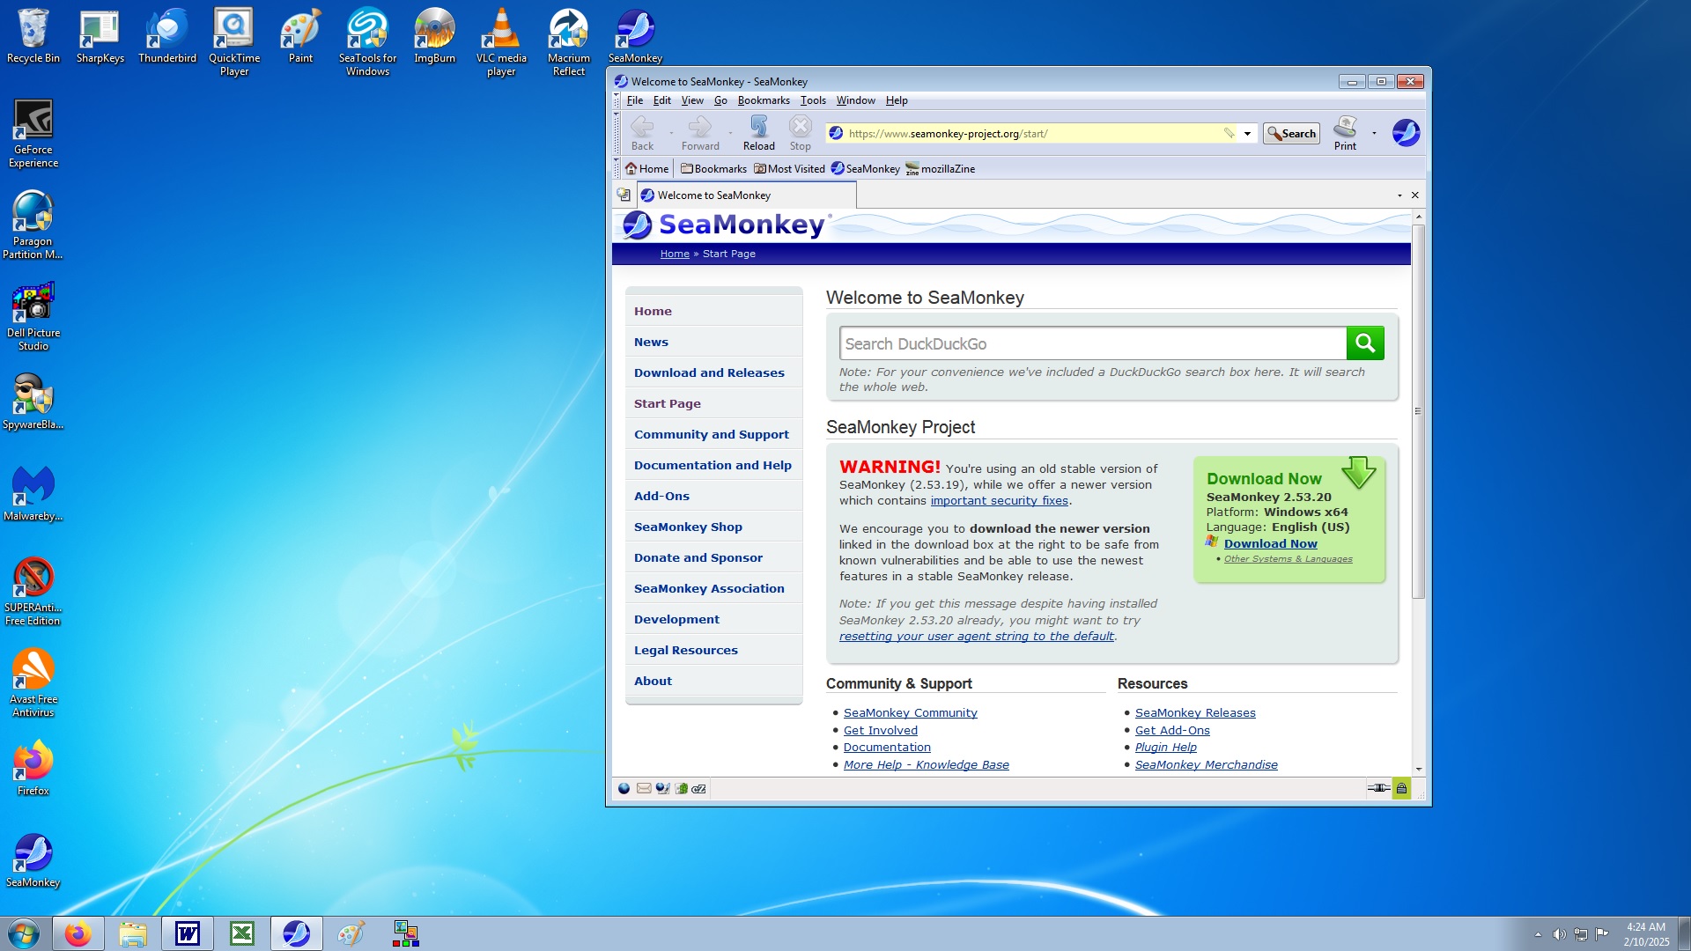Click the scrollbar down arrow
Viewport: 1691px width, 951px height.
coord(1418,770)
